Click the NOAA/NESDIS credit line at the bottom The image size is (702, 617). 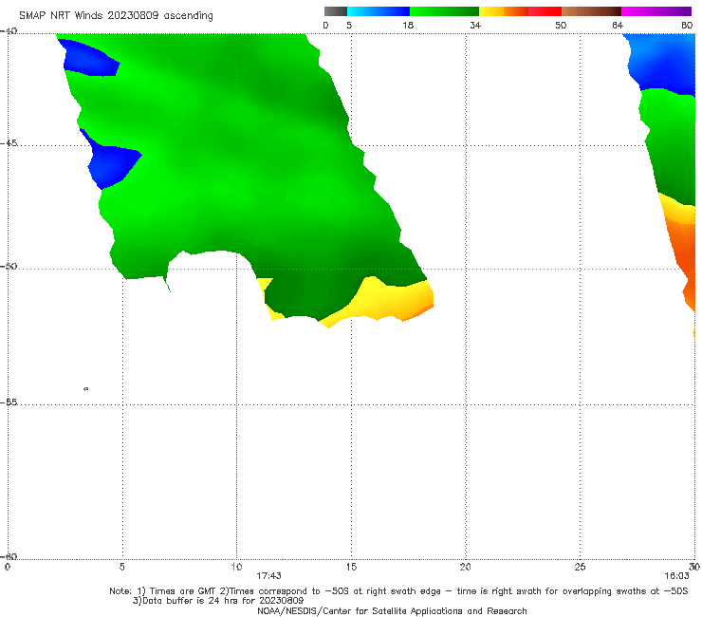[x=392, y=610]
